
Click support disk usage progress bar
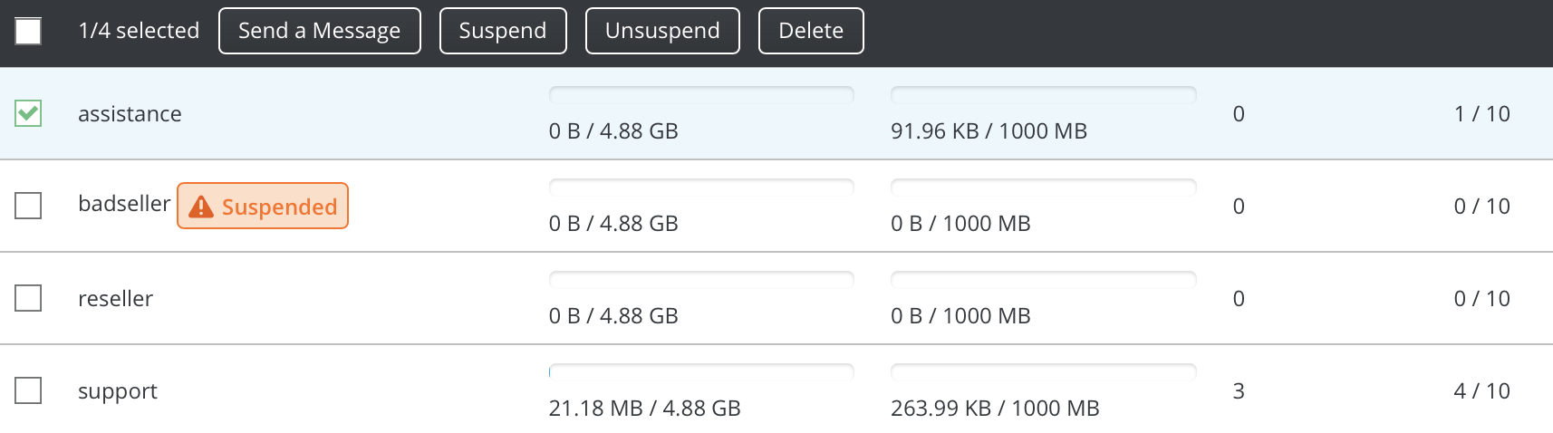click(x=701, y=371)
